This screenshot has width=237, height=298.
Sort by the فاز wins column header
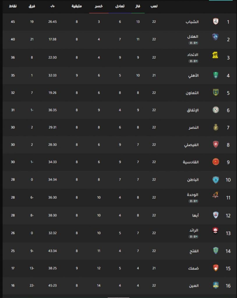[x=138, y=6]
